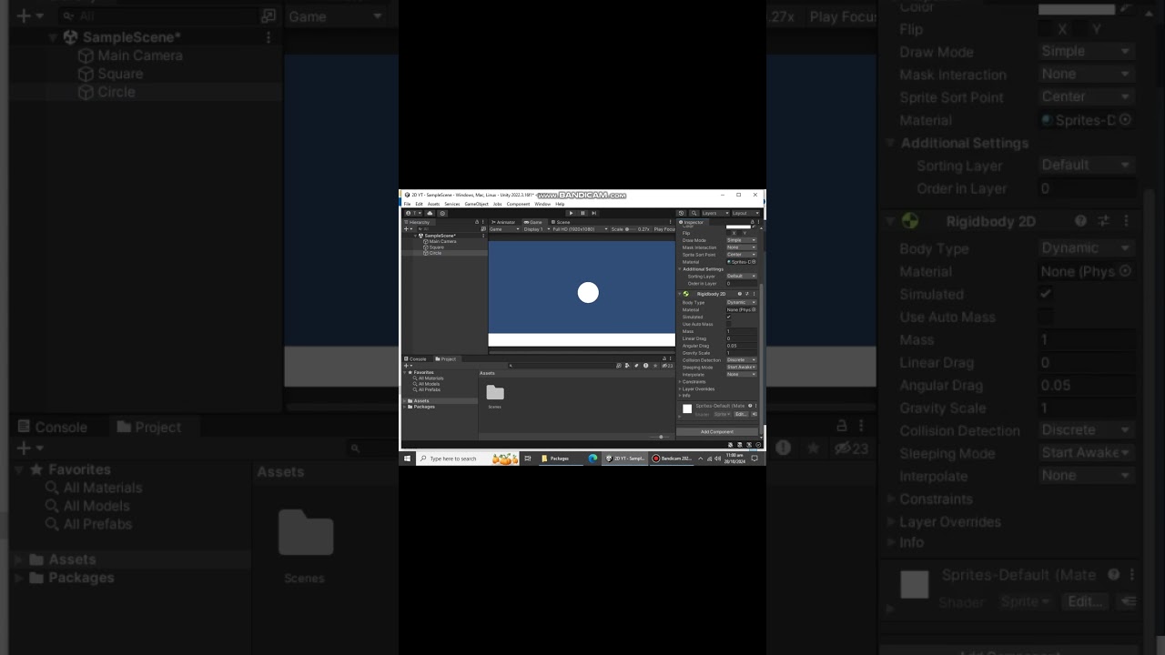Click the Add Component button
Screen dimensions: 1165x655
pos(717,431)
